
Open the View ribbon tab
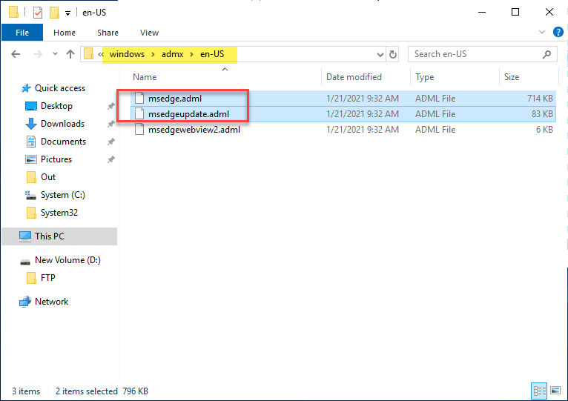(149, 33)
